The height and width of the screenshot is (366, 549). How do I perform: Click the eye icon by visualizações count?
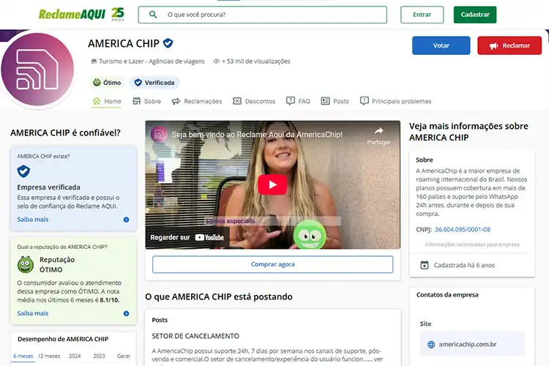point(217,61)
